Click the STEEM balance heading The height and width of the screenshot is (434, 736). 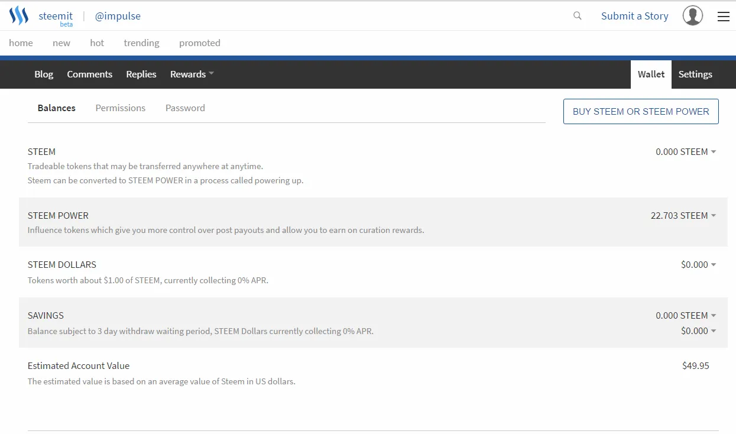[x=41, y=152]
